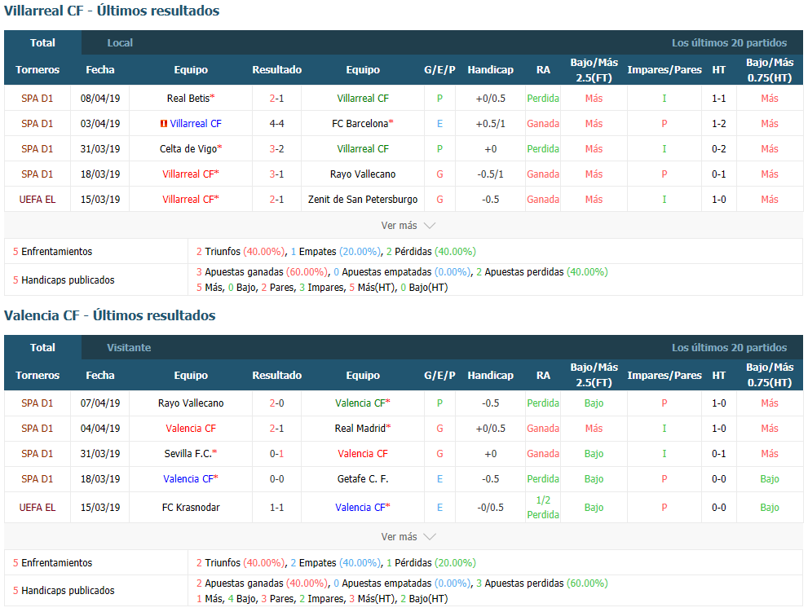Open the FC Barcelona team link
Screen dimensions: 808x612
(360, 124)
